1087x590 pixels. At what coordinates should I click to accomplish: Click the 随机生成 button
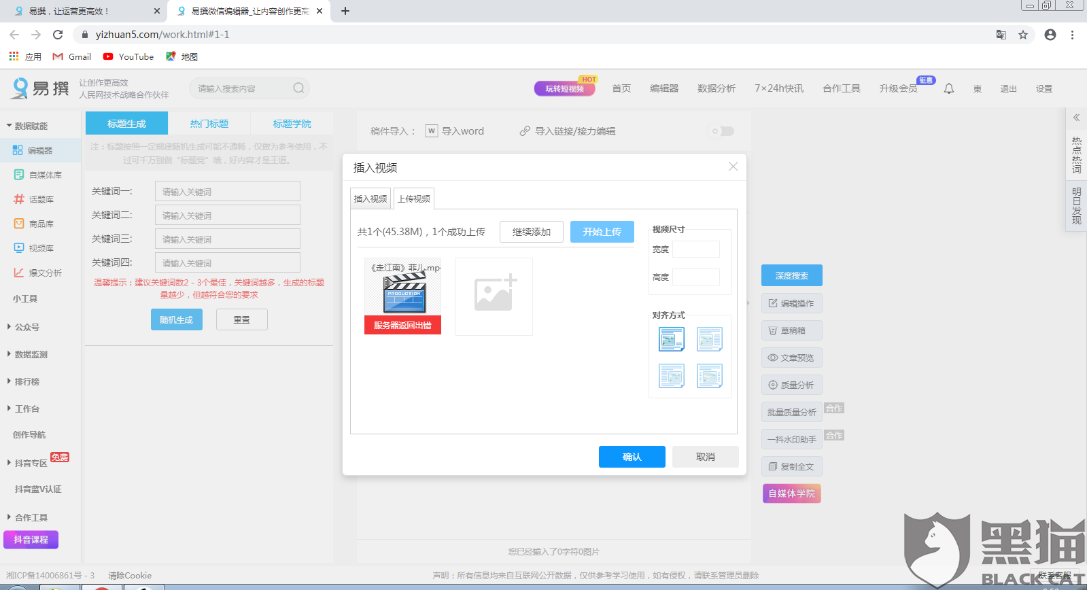coord(177,319)
